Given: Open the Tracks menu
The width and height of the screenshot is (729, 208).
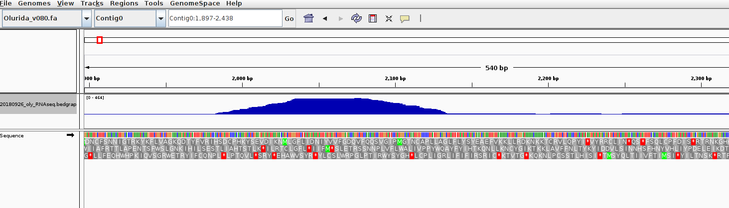Looking at the screenshot, I should [x=92, y=3].
